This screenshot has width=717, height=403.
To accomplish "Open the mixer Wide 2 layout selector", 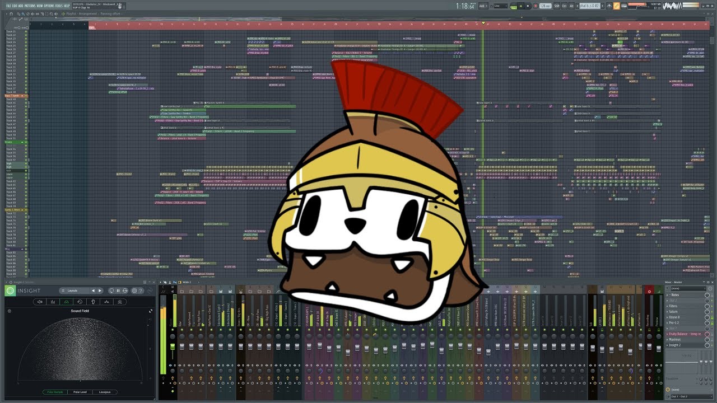I will point(187,282).
